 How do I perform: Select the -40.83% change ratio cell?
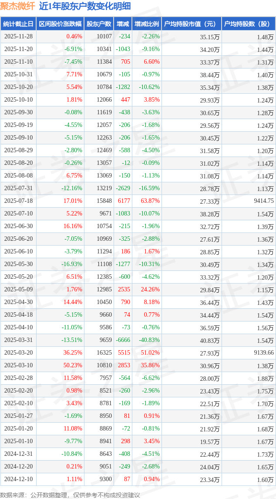(149, 340)
